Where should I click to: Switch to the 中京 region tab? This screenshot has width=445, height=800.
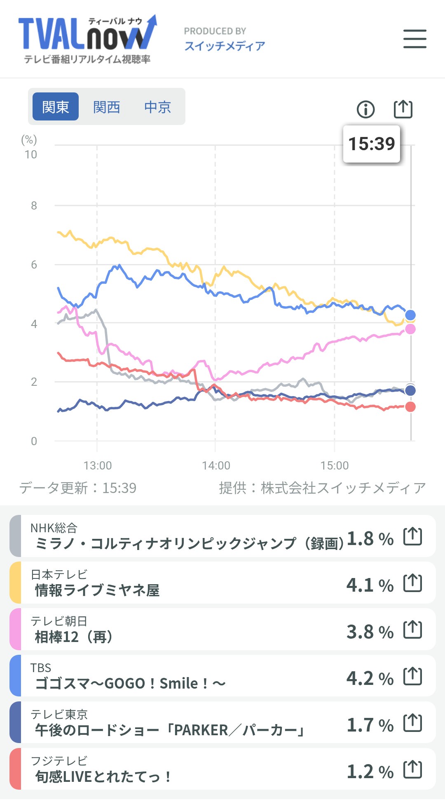[x=157, y=107]
